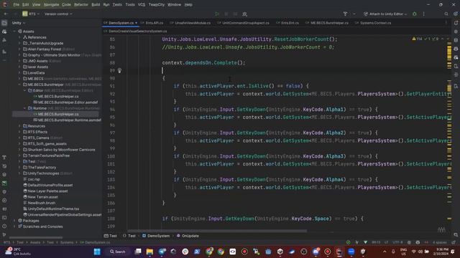The image size is (460, 258).
Task: Click the debug bug icon
Action: 415,14
